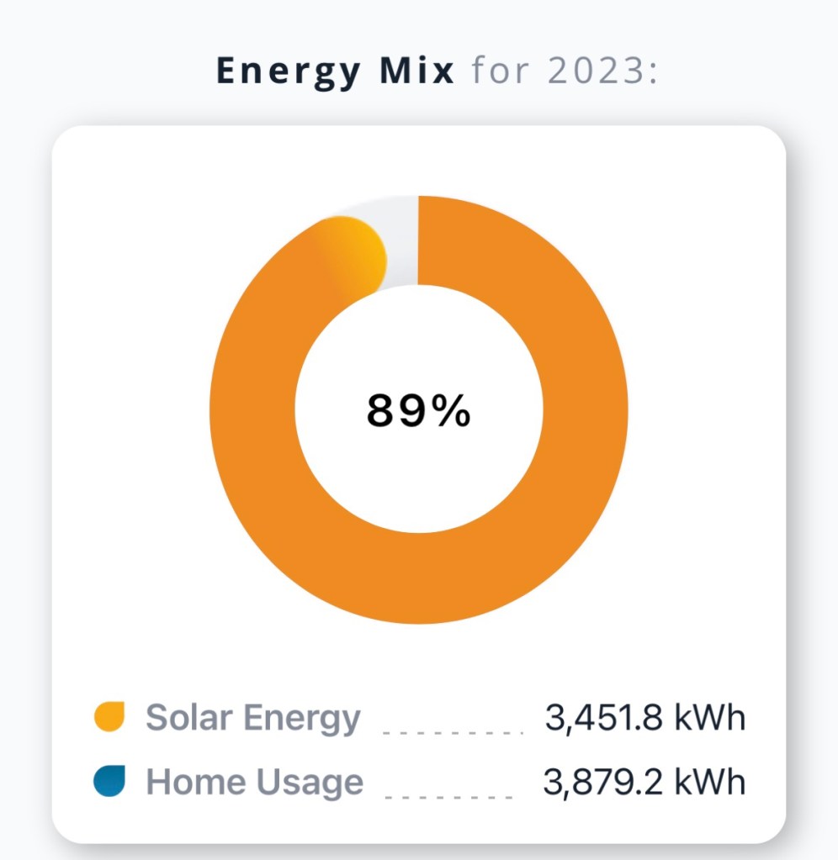Select the Solar Energy legend label
The width and height of the screenshot is (838, 860).
coord(252,718)
